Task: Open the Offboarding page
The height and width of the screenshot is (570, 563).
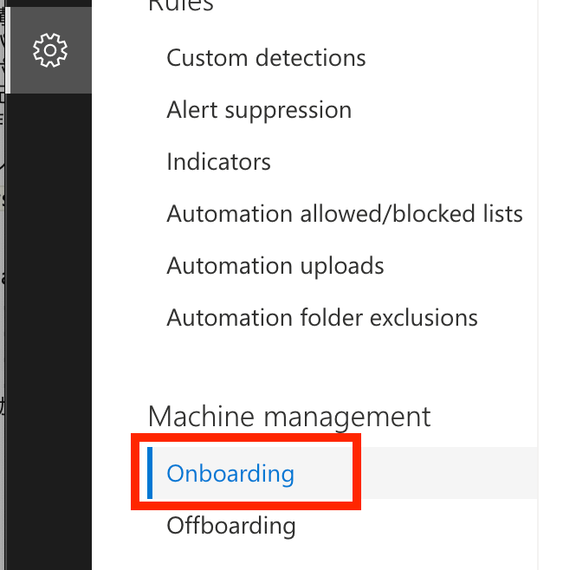Action: click(x=231, y=526)
